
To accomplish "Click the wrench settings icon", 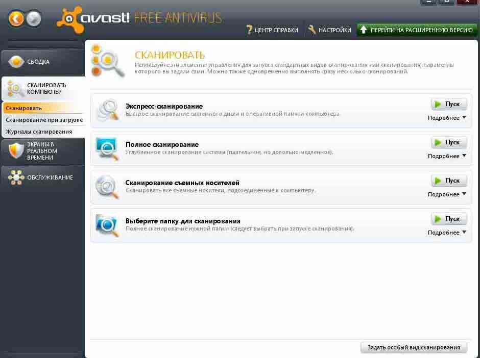I will pyautogui.click(x=311, y=30).
